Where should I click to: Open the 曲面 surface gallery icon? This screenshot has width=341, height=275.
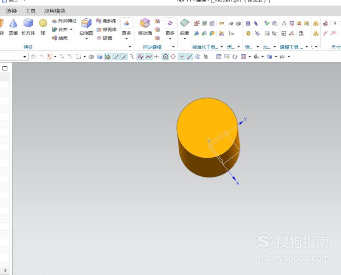coord(185,23)
